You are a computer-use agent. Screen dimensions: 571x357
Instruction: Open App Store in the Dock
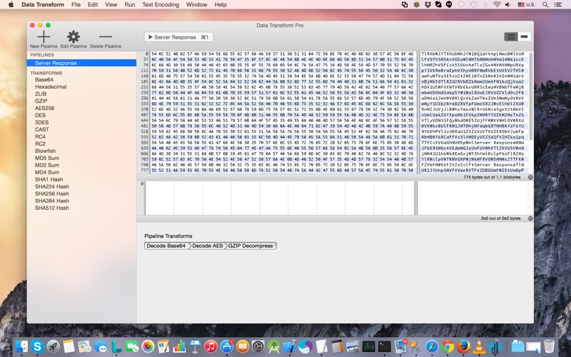click(226, 346)
